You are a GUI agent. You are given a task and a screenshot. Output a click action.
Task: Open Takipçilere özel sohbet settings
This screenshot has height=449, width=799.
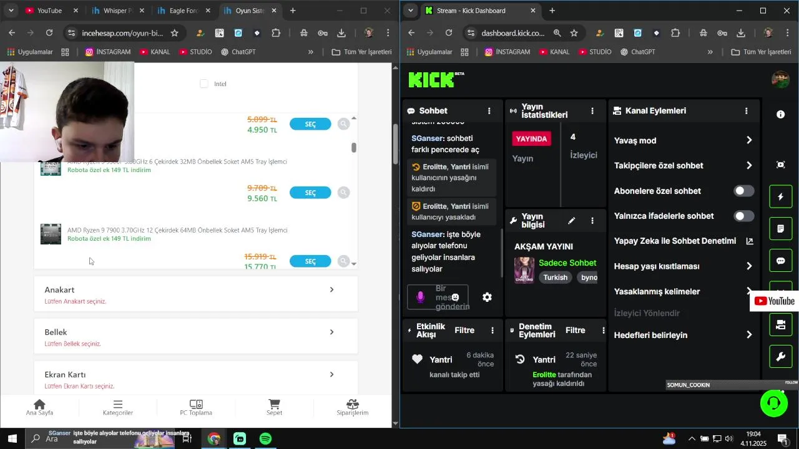684,165
